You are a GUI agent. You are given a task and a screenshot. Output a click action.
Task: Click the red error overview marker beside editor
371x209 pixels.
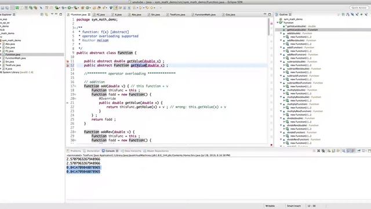pos(271,24)
